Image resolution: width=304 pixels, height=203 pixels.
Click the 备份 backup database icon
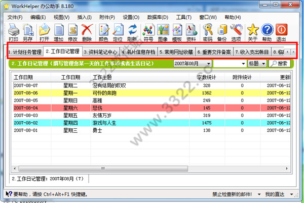[222, 32]
